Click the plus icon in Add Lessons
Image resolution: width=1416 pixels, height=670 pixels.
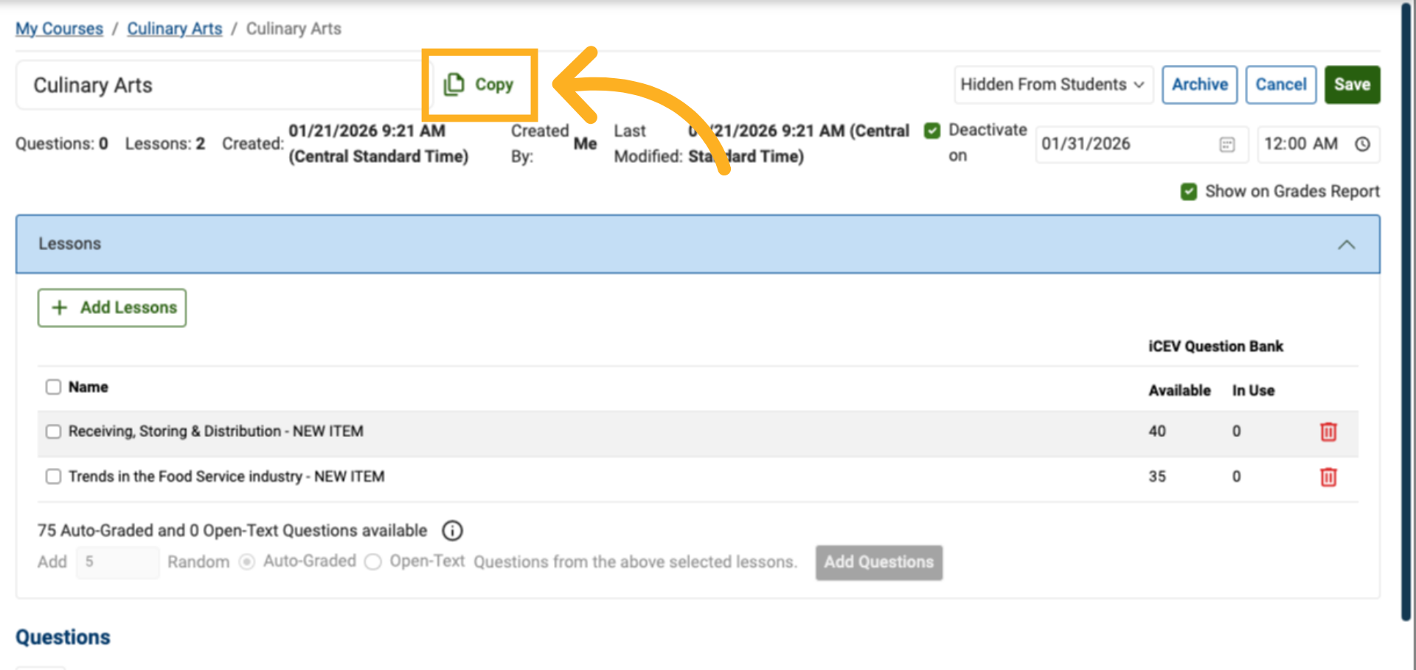(x=60, y=308)
